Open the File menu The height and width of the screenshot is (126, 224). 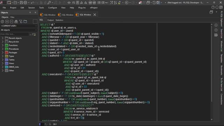point(4,8)
